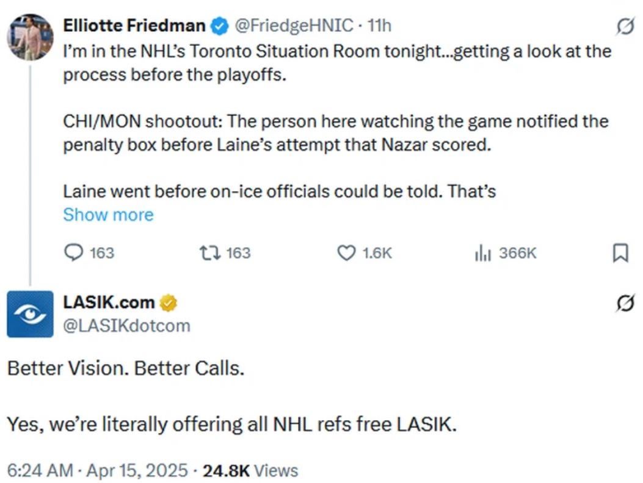Viewport: 643px width, 483px height.
Task: Open the tweet timestamp showing 11h
Action: click(382, 25)
